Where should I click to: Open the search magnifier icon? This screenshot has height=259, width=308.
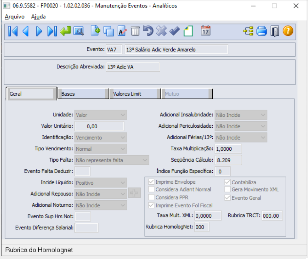click(x=79, y=31)
